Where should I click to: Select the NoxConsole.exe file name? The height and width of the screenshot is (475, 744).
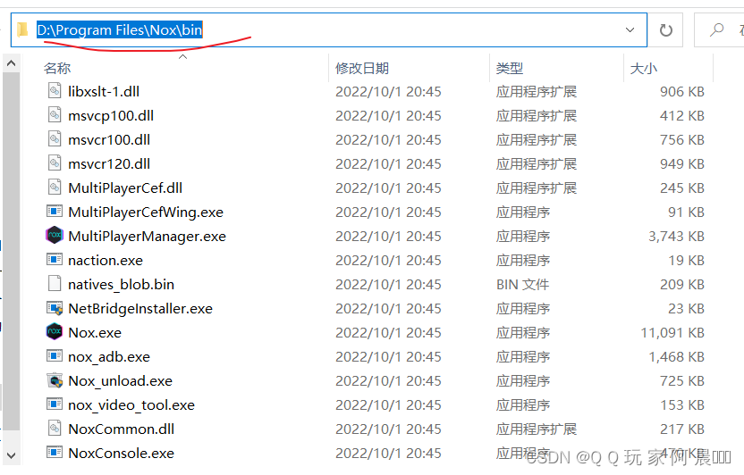[121, 454]
